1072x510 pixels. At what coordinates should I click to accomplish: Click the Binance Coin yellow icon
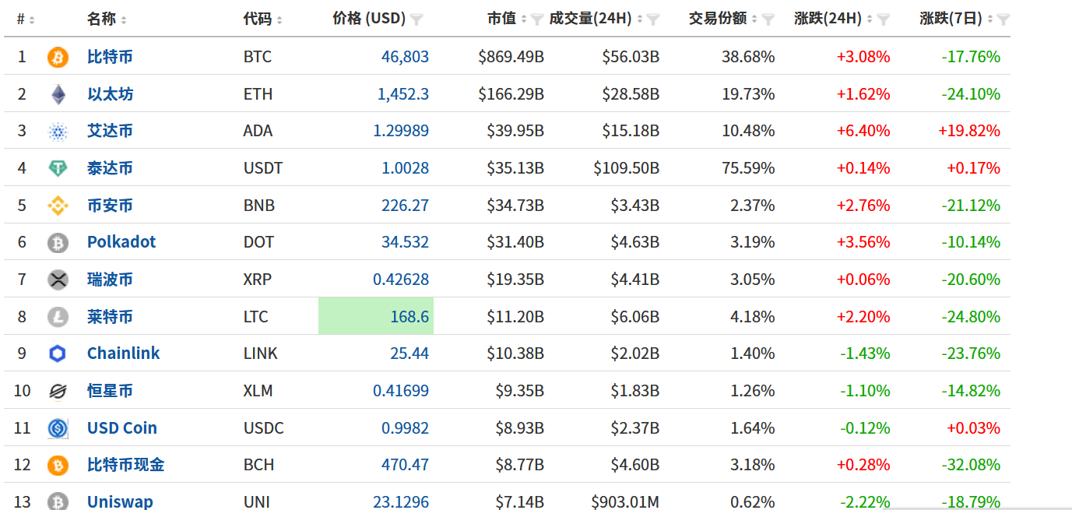[x=58, y=206]
